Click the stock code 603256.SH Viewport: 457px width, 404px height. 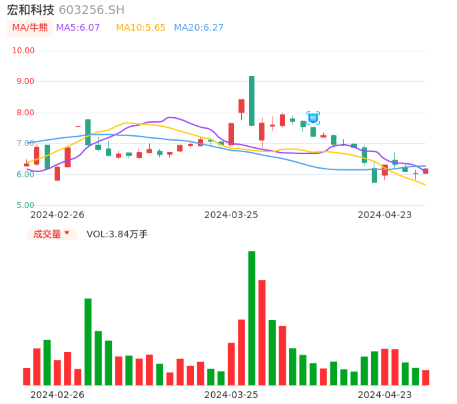[x=91, y=10]
